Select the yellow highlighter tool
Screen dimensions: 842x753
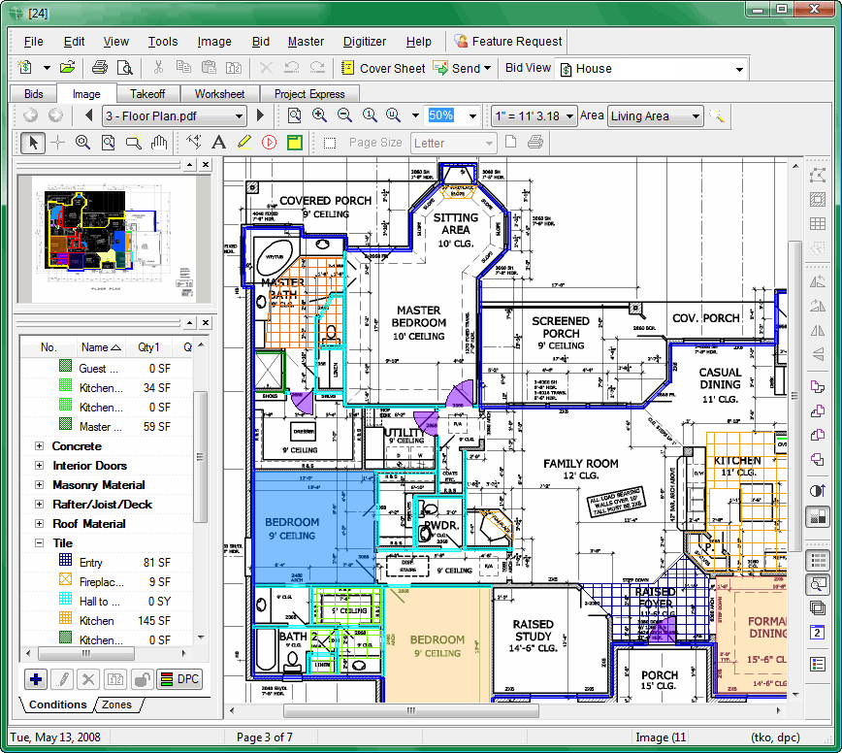point(244,143)
